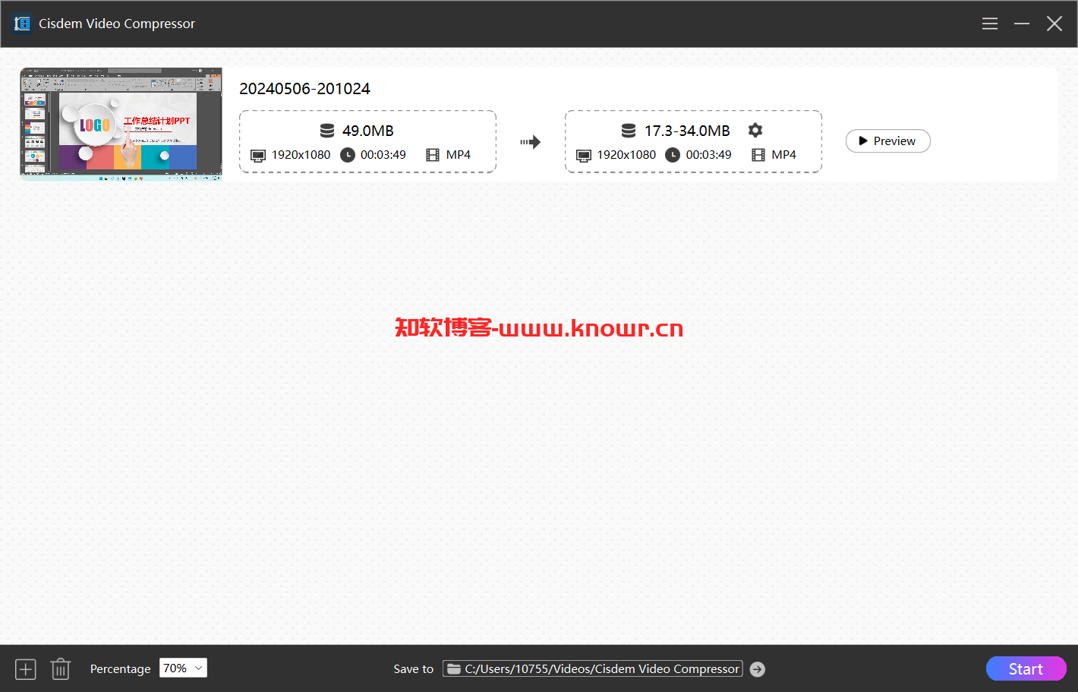Click output resolution monitor icon
The width and height of the screenshot is (1078, 692).
pyautogui.click(x=584, y=156)
